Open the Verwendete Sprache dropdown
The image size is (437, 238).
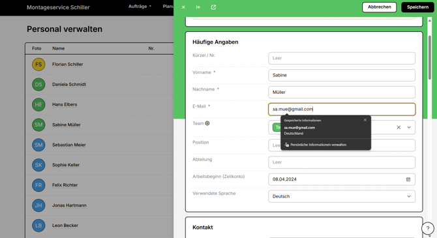pyautogui.click(x=342, y=196)
